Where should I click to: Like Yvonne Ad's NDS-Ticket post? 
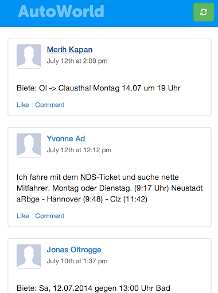click(x=23, y=216)
